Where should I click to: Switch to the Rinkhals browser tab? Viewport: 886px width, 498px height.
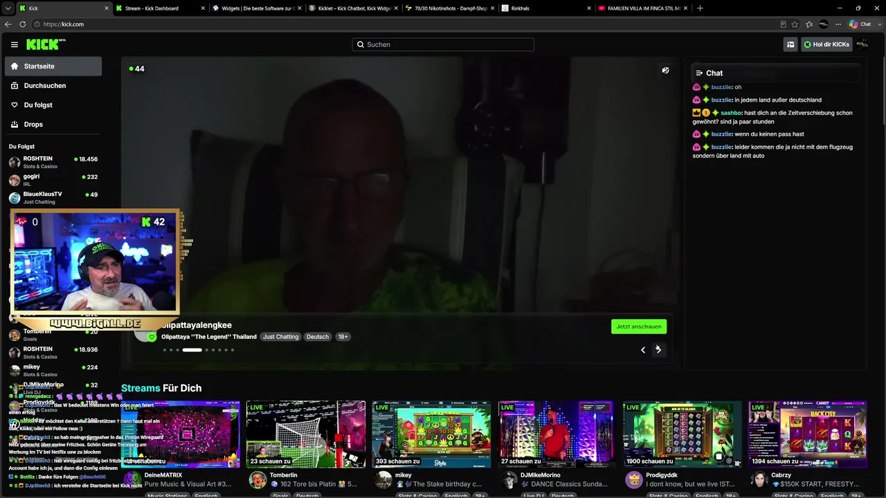point(545,8)
